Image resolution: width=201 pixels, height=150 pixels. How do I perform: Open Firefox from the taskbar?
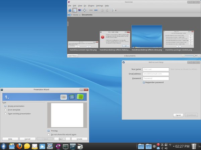coord(19,146)
